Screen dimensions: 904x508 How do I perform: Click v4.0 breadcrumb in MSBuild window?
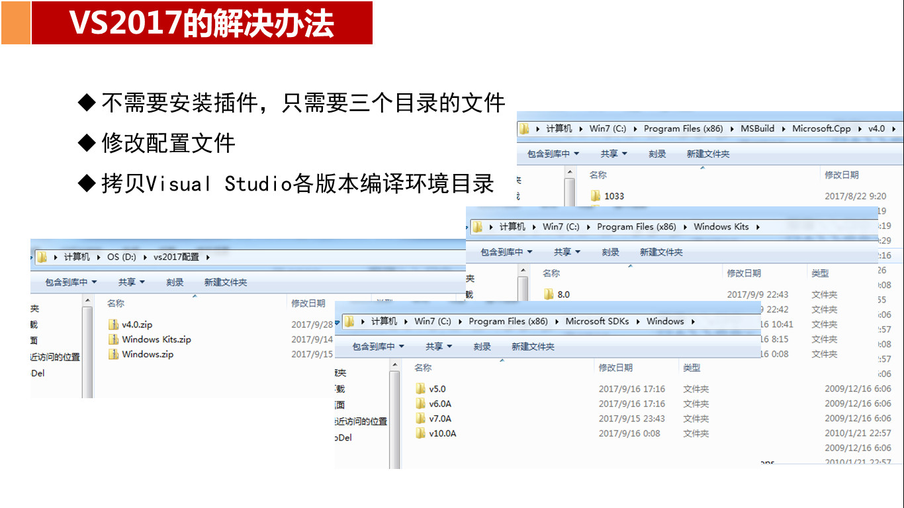click(x=876, y=128)
